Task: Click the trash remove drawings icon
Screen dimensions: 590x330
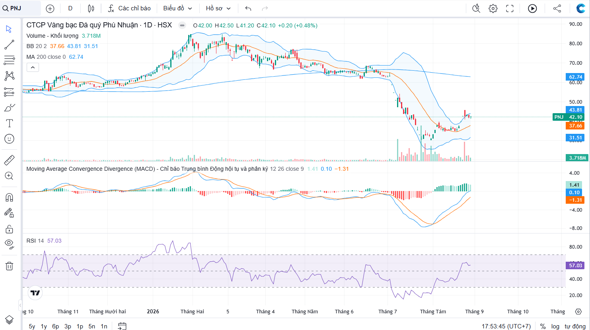Action: (x=9, y=266)
